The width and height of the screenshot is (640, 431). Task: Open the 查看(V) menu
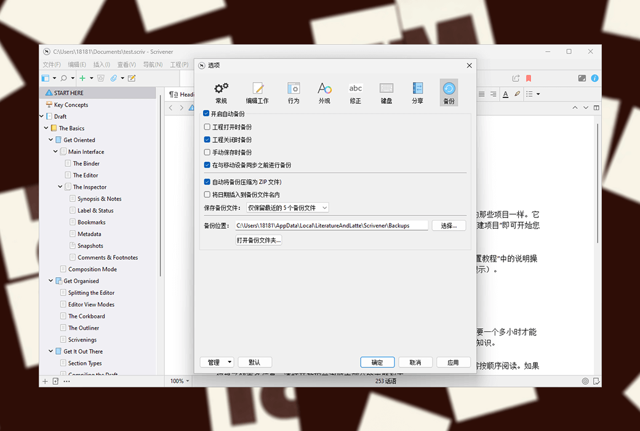(x=127, y=65)
